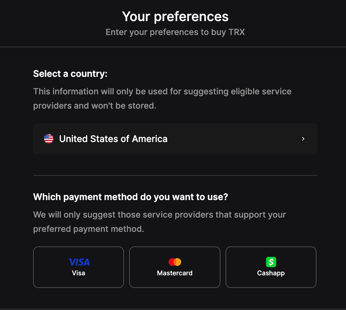Click the "Visa" text label
The width and height of the screenshot is (346, 310).
point(79,273)
